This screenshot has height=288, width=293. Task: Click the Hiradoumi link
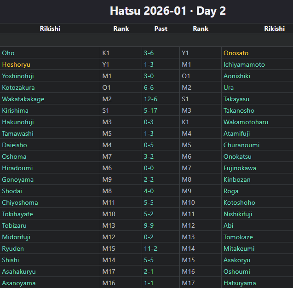(x=17, y=168)
